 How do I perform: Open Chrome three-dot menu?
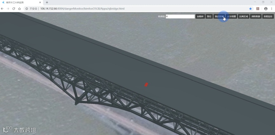tap(272, 9)
